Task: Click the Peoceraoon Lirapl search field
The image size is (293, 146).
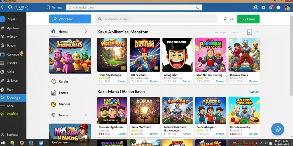Action: pos(156,19)
